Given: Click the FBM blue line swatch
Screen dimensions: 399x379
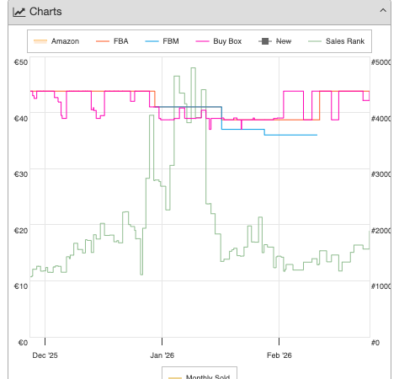Looking at the screenshot, I should [x=152, y=41].
